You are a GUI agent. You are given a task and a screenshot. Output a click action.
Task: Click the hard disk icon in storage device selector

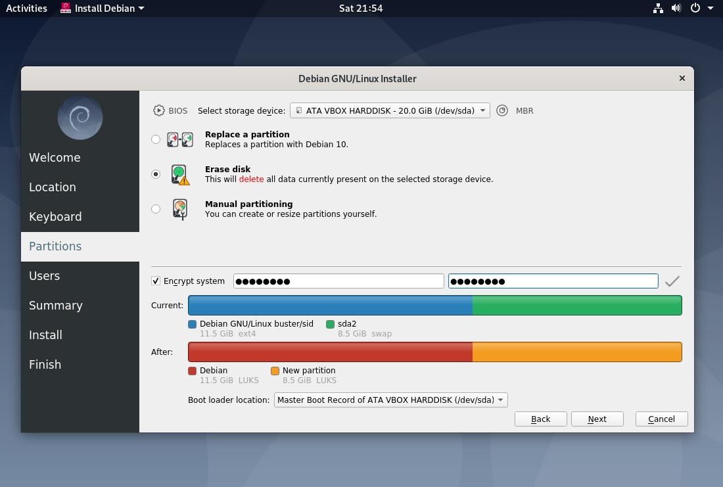point(299,110)
